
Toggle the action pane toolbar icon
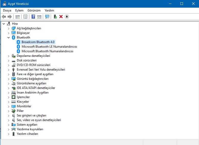[39, 17]
